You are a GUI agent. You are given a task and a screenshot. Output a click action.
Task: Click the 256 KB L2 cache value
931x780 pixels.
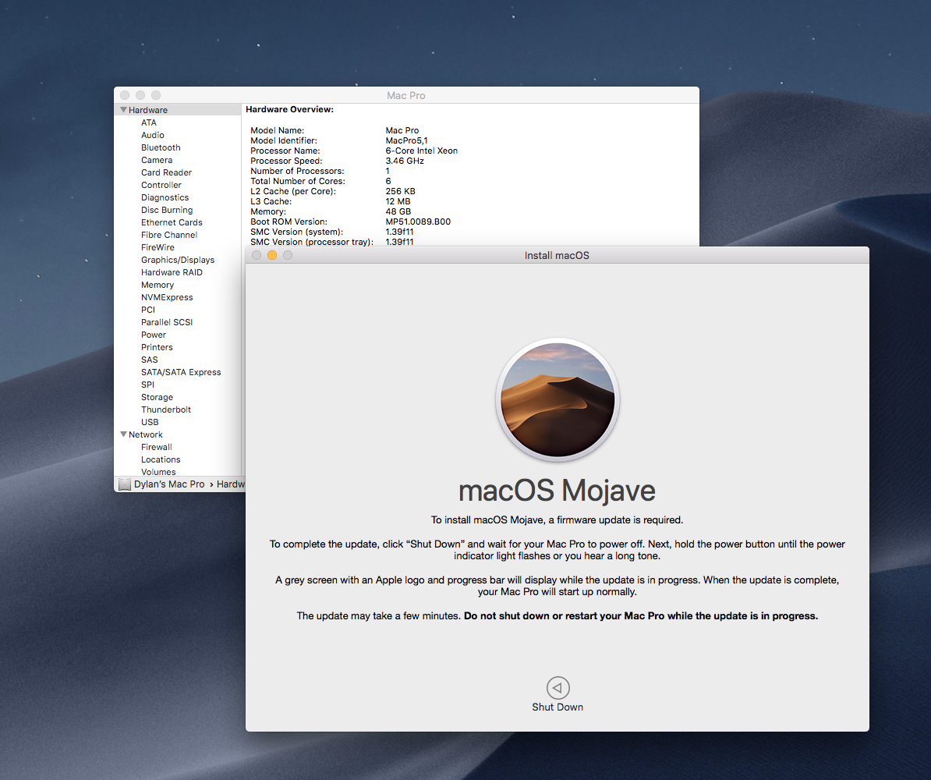click(401, 190)
